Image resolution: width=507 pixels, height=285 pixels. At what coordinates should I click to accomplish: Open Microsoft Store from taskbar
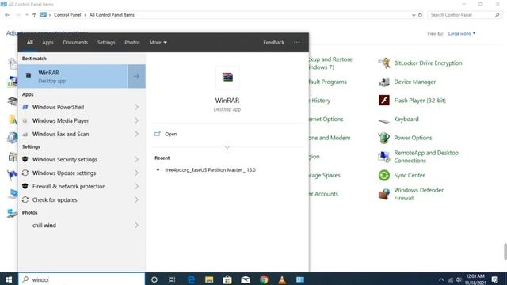pyautogui.click(x=227, y=279)
